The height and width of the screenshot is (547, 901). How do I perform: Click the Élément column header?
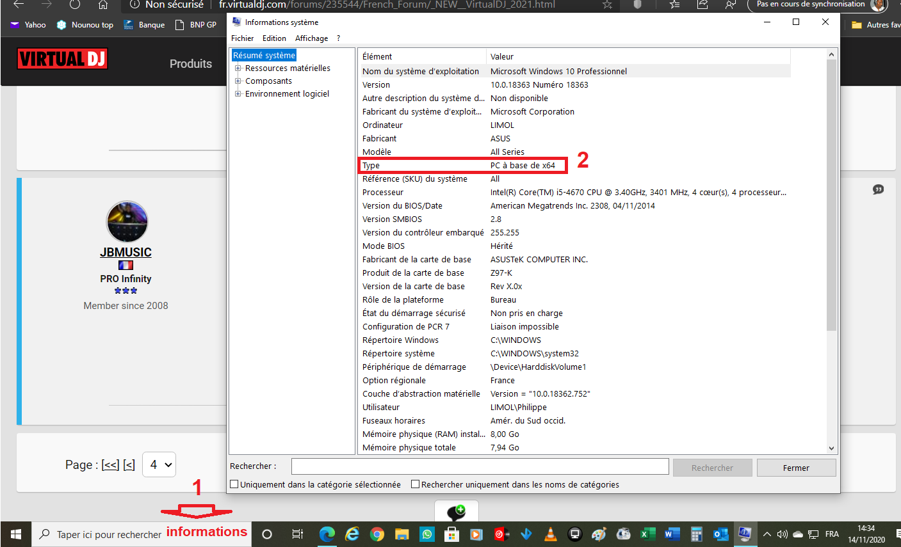point(421,56)
